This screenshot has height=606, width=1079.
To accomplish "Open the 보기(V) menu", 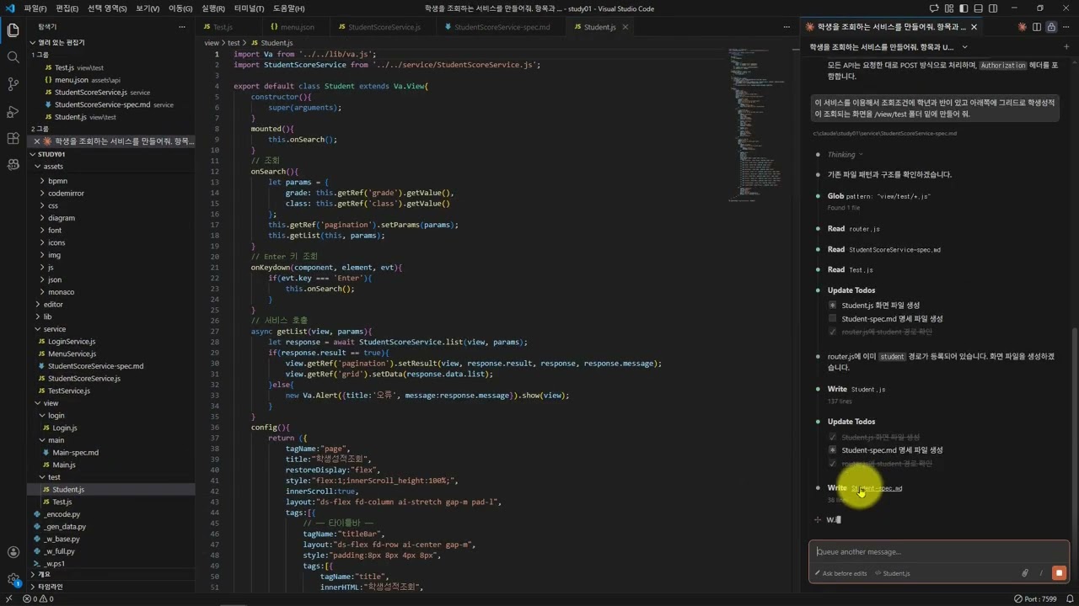I will pos(148,8).
